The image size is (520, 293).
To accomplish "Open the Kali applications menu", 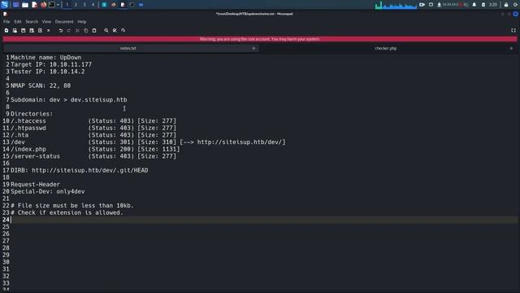I will (x=4, y=5).
